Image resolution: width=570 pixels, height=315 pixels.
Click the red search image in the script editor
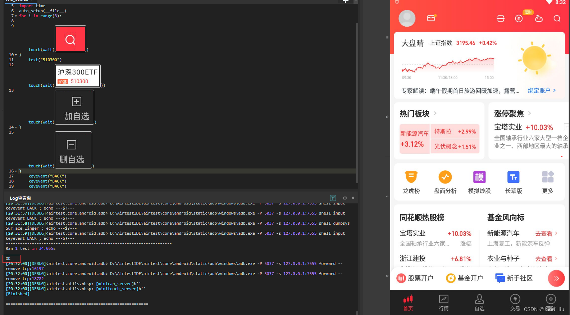tap(70, 39)
